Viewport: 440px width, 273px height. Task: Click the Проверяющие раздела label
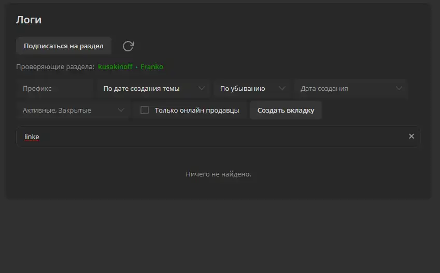click(55, 66)
